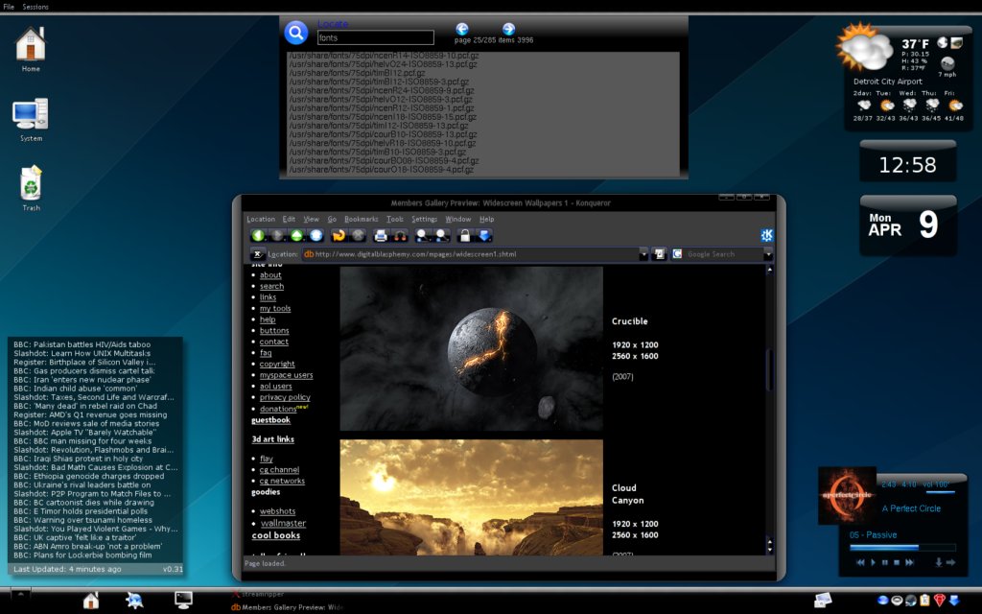
Task: Click the blue download arrow toolbar icon
Action: [484, 236]
